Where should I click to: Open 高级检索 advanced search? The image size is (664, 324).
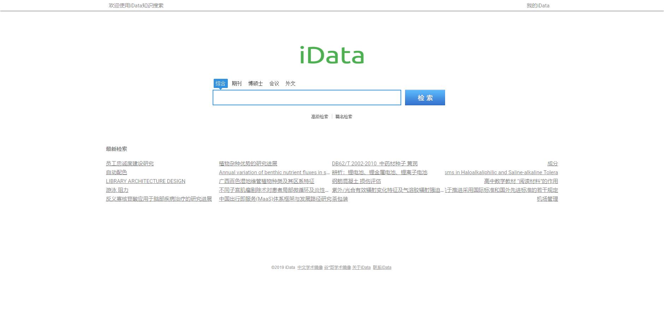click(319, 116)
